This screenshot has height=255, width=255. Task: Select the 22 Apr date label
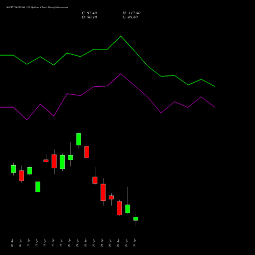(85, 243)
